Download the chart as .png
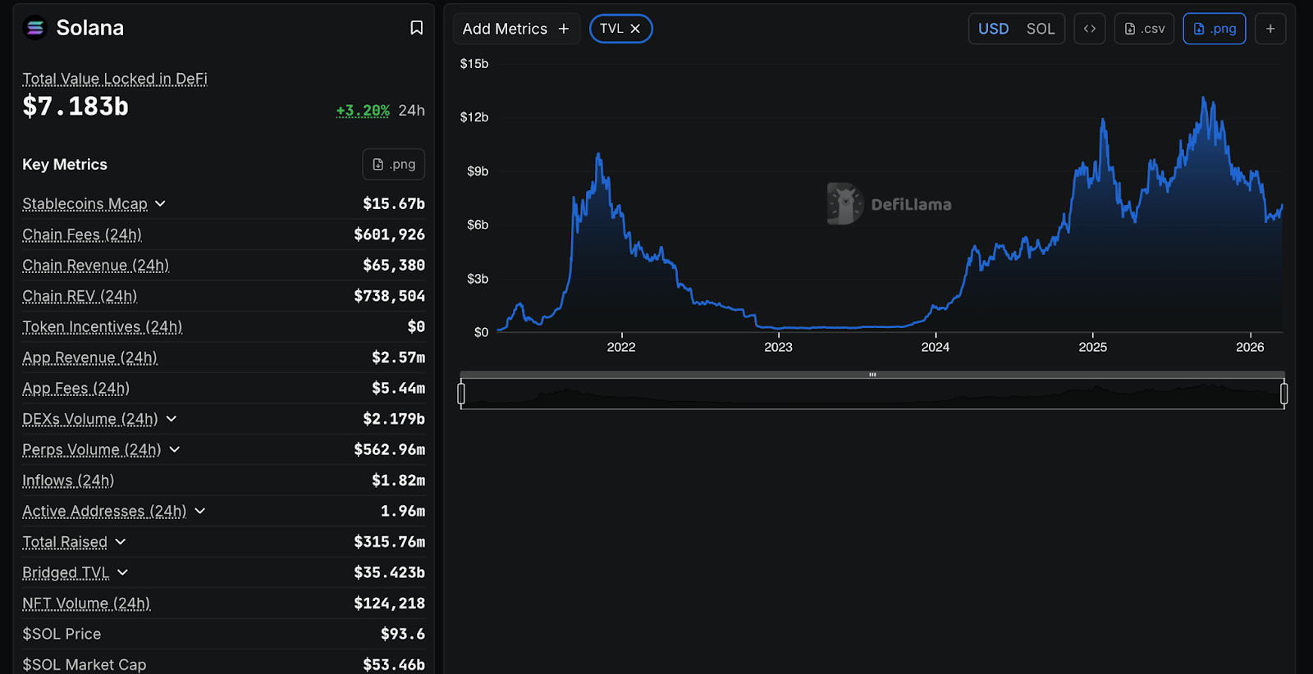 pos(1214,29)
